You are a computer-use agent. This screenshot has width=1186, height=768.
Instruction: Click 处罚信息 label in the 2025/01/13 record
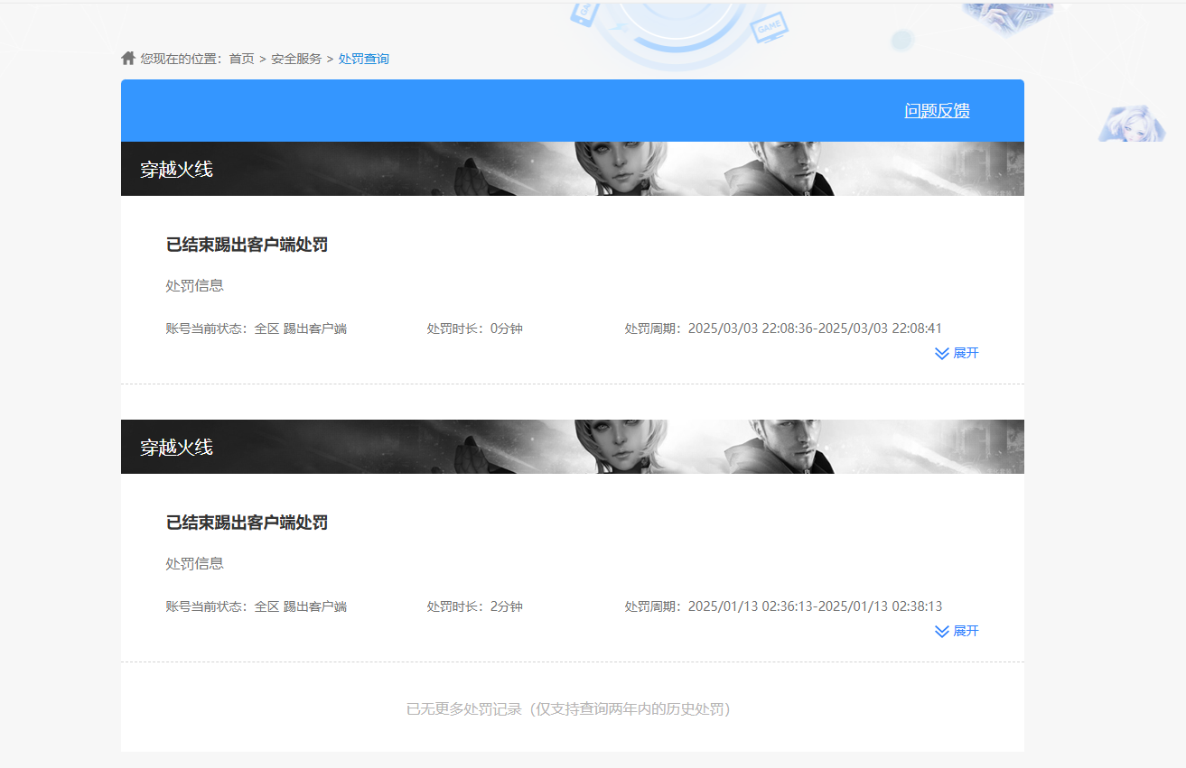[x=195, y=564]
